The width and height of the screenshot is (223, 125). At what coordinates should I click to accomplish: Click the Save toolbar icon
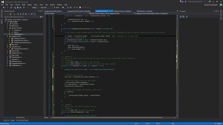point(18,8)
